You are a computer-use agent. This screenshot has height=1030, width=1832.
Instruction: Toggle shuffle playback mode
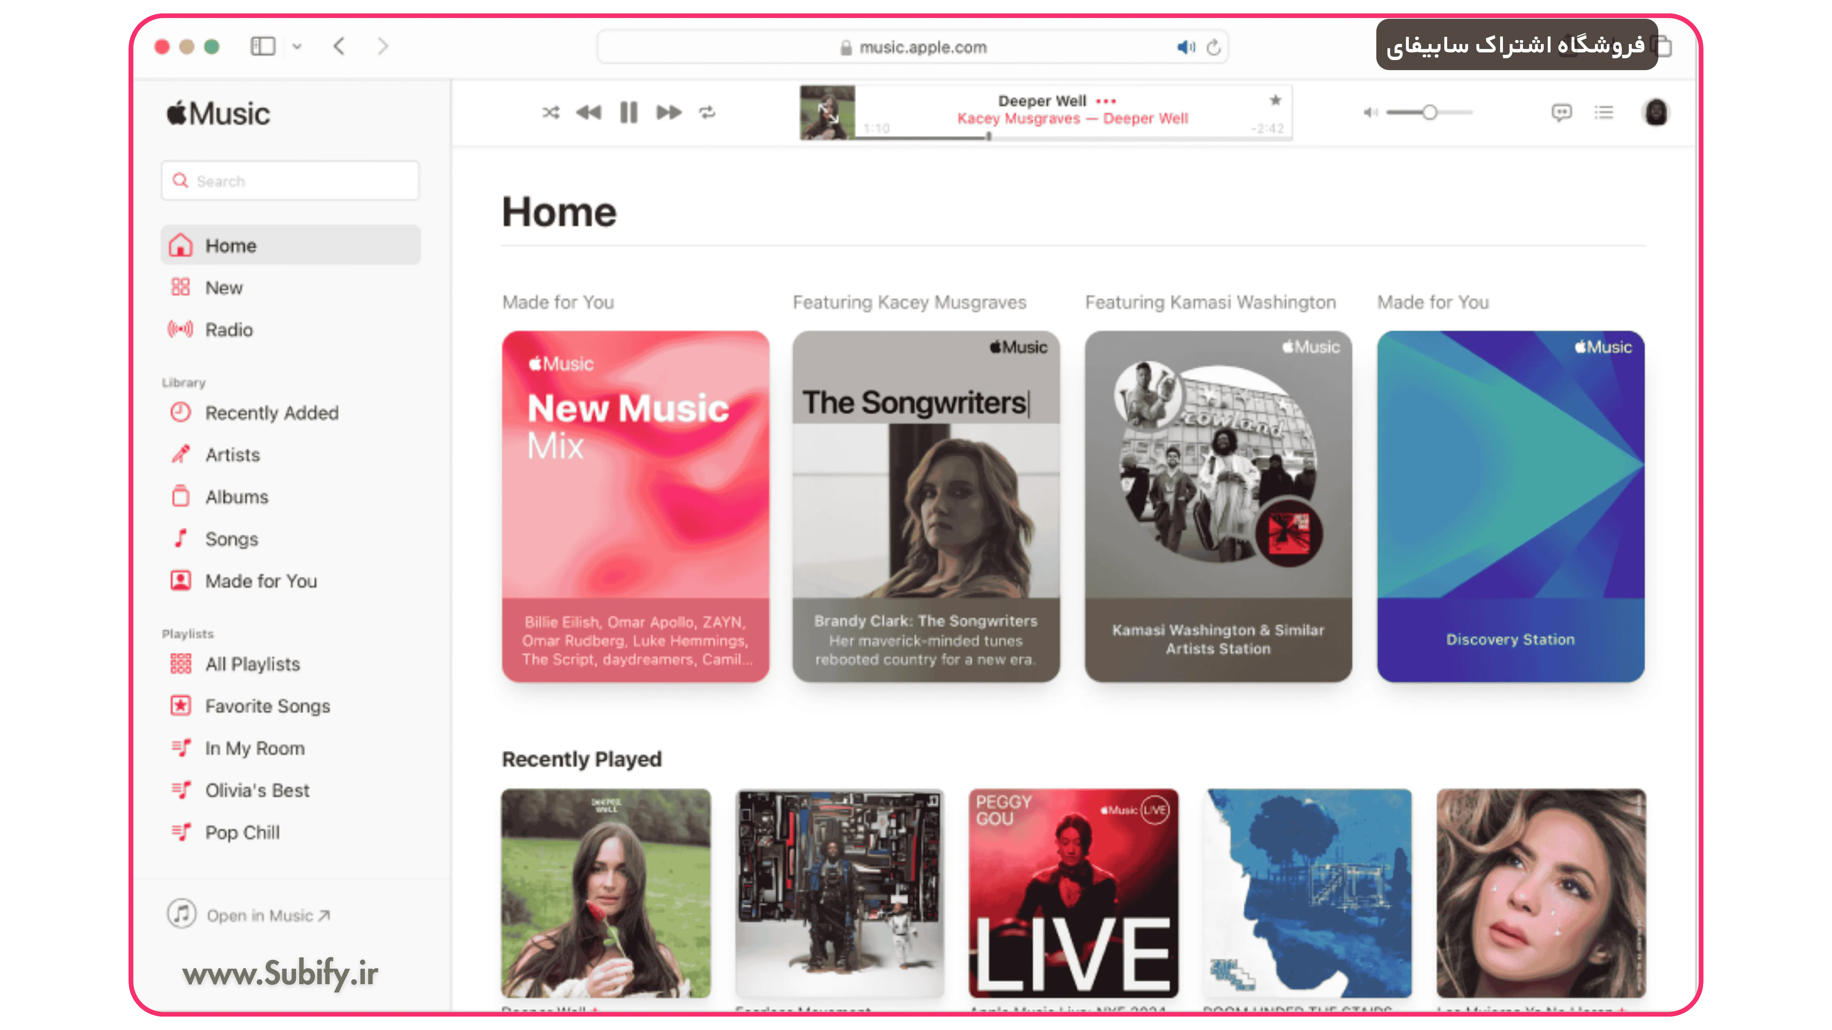point(551,112)
